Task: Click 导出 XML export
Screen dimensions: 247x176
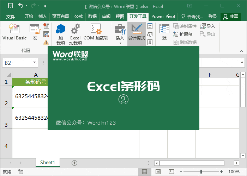Action: pyautogui.click(x=207, y=34)
